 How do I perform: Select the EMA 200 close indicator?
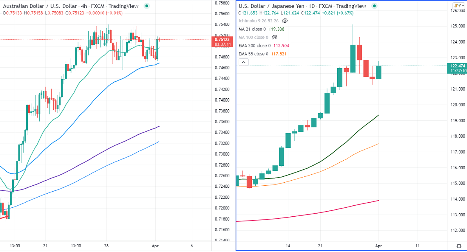[254, 45]
